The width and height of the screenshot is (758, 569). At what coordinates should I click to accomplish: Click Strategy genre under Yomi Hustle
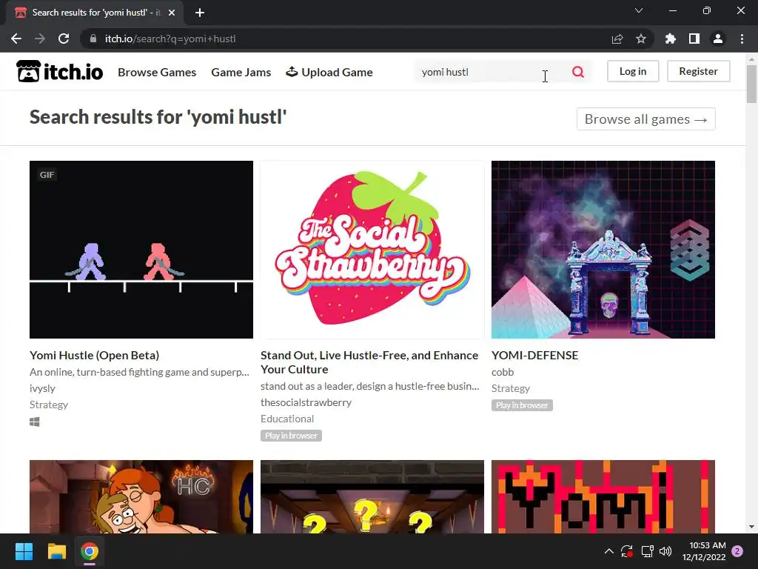(x=49, y=405)
